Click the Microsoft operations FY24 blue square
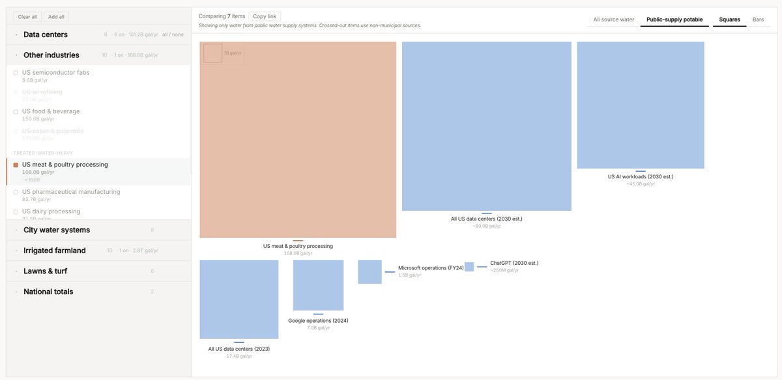The height and width of the screenshot is (380, 782). [369, 272]
